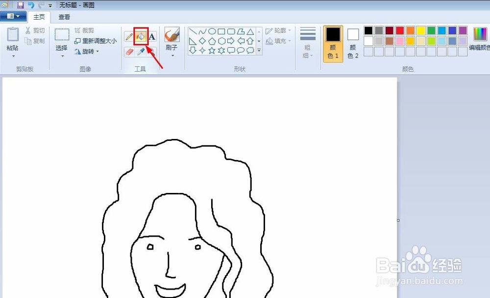Select the Fill with color bucket tool
490x298 pixels.
coord(140,36)
